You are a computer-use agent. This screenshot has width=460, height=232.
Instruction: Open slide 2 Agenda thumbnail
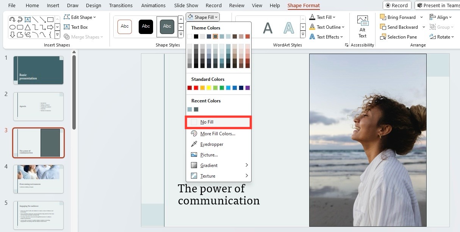tap(38, 107)
